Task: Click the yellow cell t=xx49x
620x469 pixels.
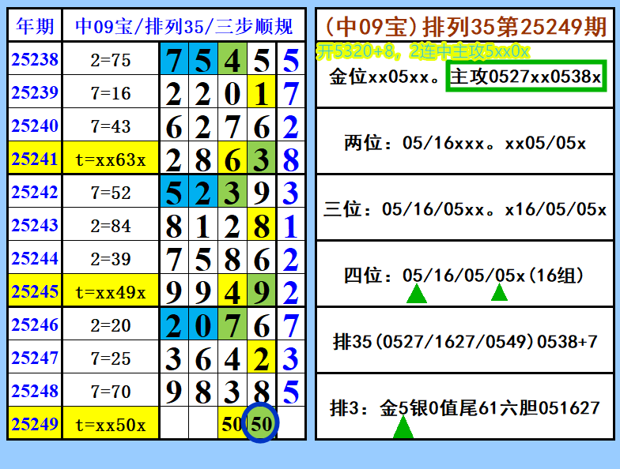Action: (x=111, y=291)
